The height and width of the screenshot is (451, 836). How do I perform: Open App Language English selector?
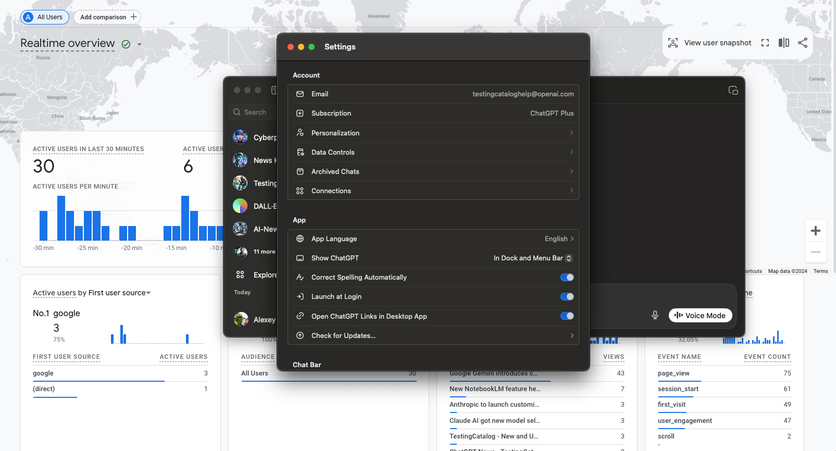(x=559, y=239)
